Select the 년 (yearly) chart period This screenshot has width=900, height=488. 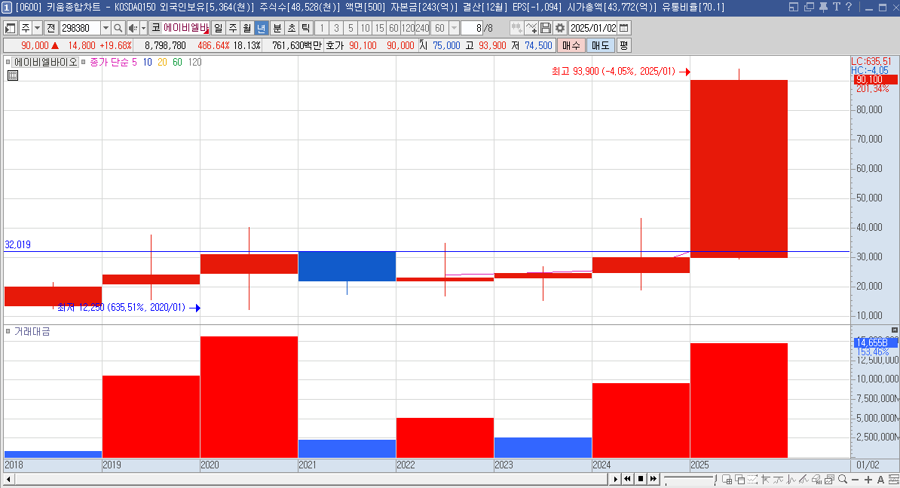coord(261,28)
